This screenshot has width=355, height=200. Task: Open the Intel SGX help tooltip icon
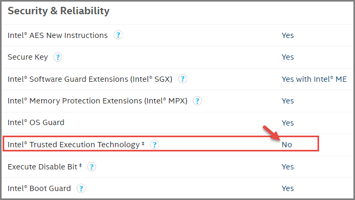(x=182, y=79)
